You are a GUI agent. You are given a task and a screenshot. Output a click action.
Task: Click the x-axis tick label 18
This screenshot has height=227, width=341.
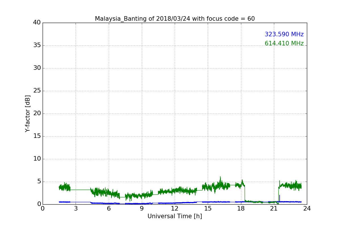coord(241,209)
